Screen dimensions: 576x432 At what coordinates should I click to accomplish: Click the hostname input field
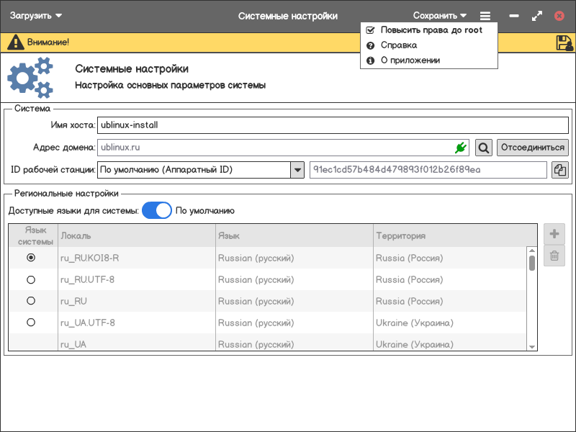pyautogui.click(x=333, y=125)
